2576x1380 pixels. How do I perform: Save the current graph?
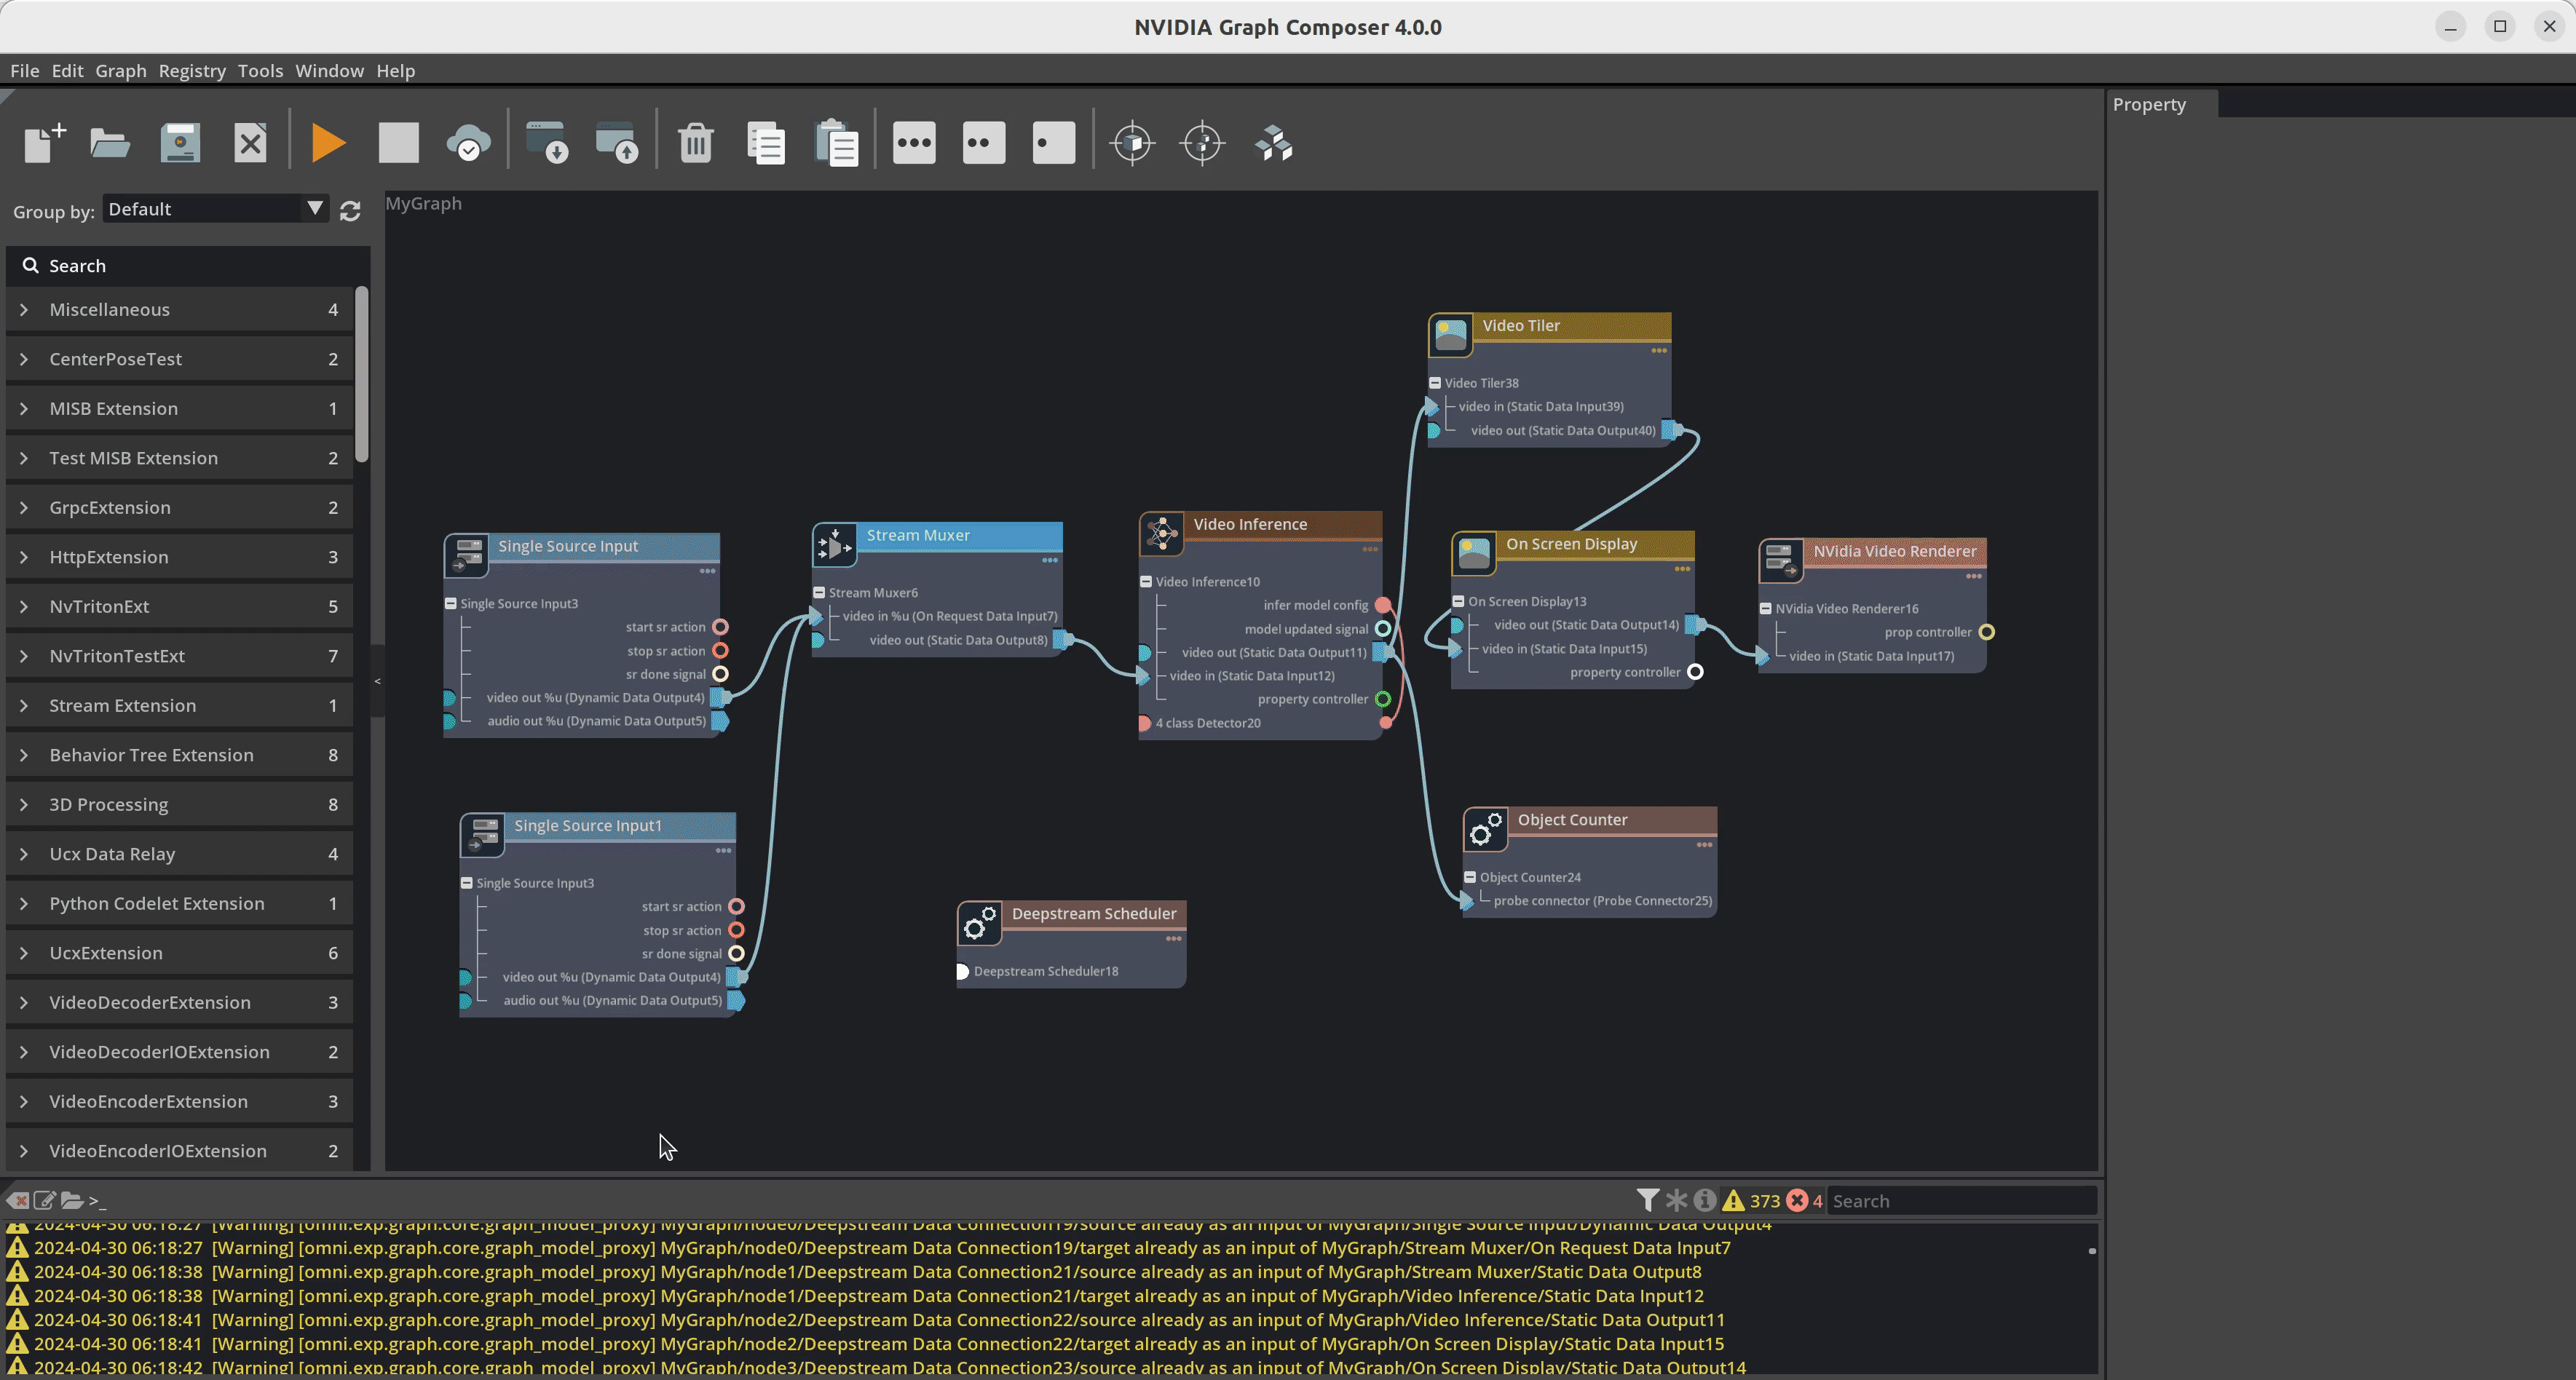click(180, 142)
